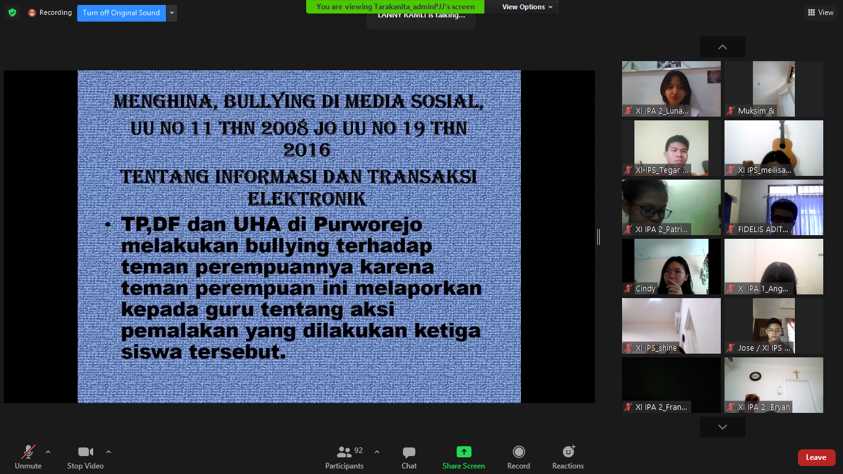Expand video settings caret next to Stop Video

[109, 452]
